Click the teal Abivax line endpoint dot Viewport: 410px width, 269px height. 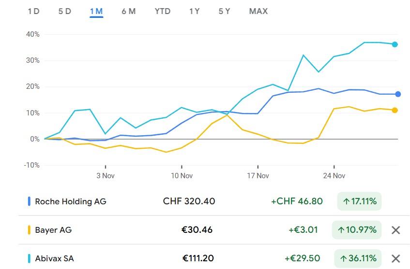(395, 44)
